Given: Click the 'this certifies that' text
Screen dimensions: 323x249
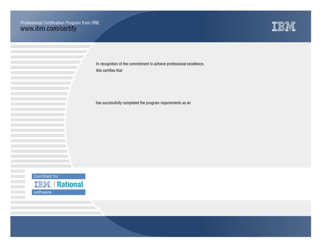Looking at the screenshot, I should pyautogui.click(x=110, y=71).
